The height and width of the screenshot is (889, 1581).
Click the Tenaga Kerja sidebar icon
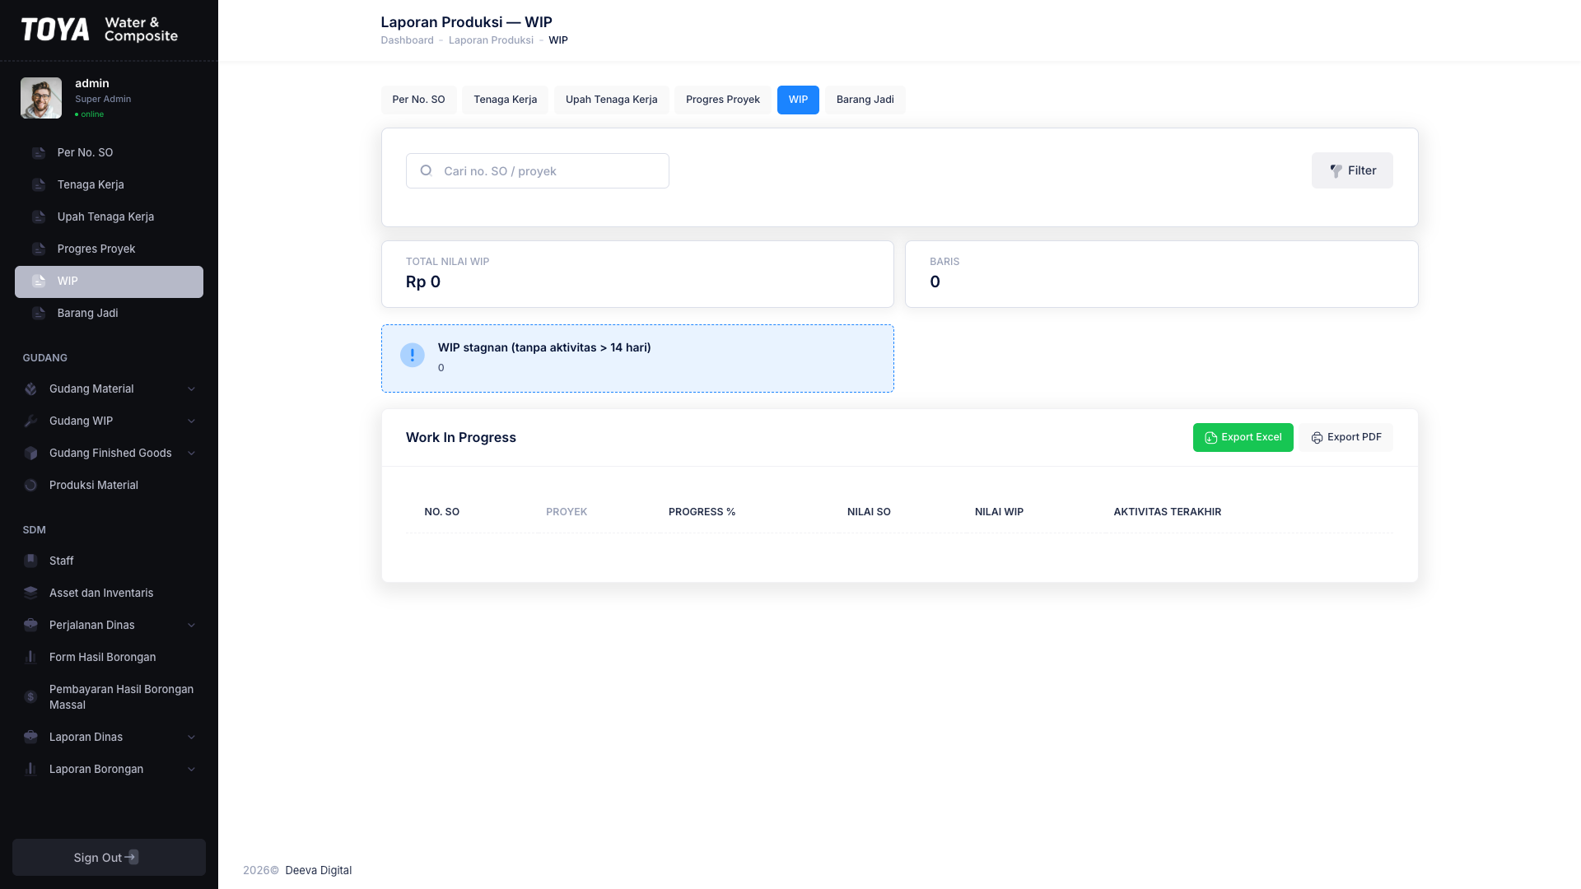[x=39, y=185]
